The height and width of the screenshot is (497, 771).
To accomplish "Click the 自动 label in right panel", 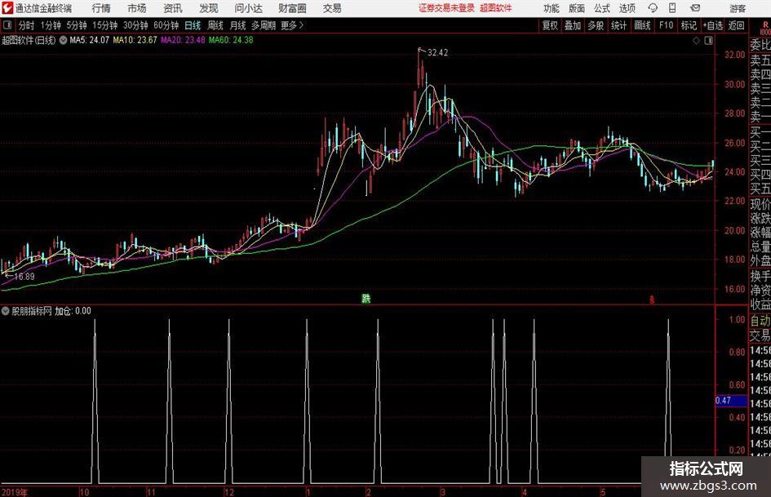I will point(760,321).
